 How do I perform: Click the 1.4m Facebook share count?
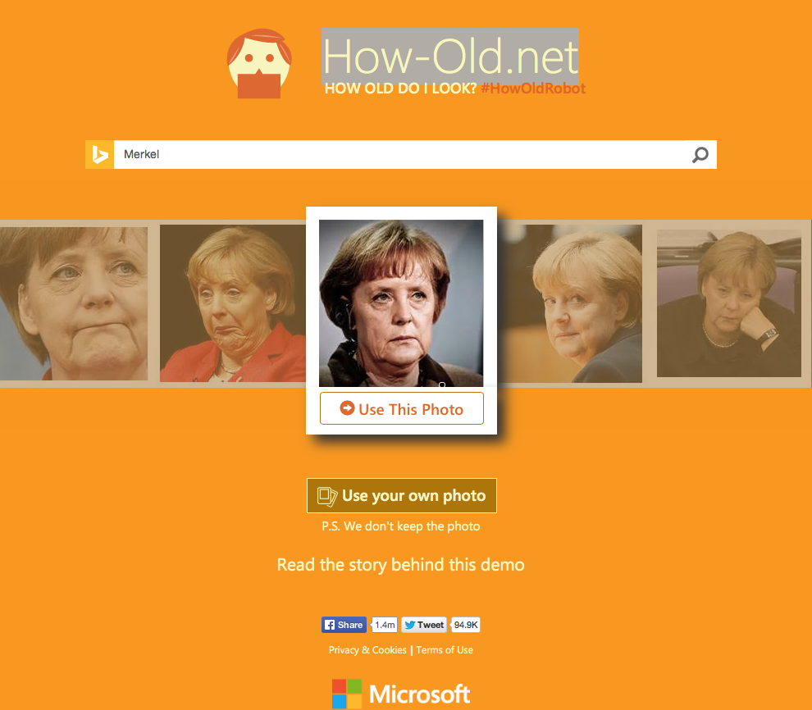tap(385, 625)
